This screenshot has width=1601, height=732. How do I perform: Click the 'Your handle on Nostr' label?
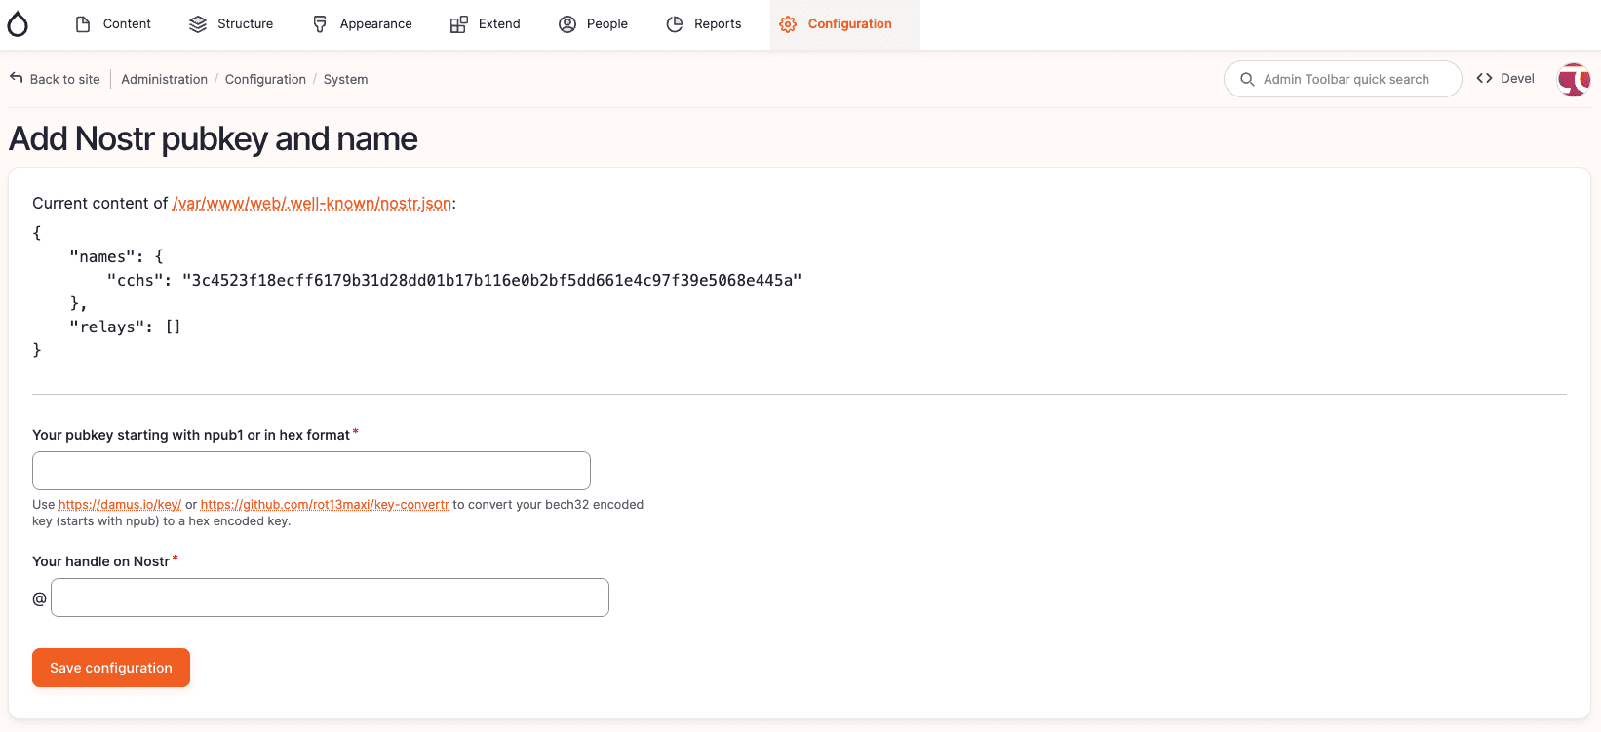101,561
